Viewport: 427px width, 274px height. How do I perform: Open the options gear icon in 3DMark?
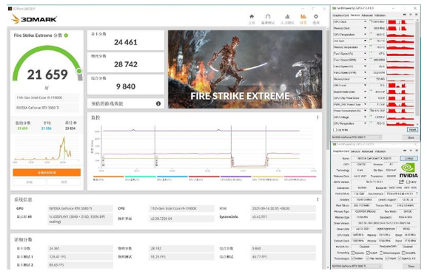coord(316,17)
